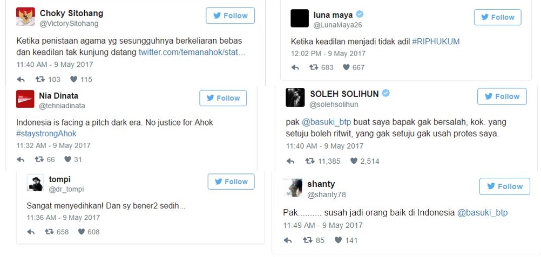541x257 pixels.
Task: Retweet Nia Dinata's tweet about Ahok
Action: click(39, 159)
